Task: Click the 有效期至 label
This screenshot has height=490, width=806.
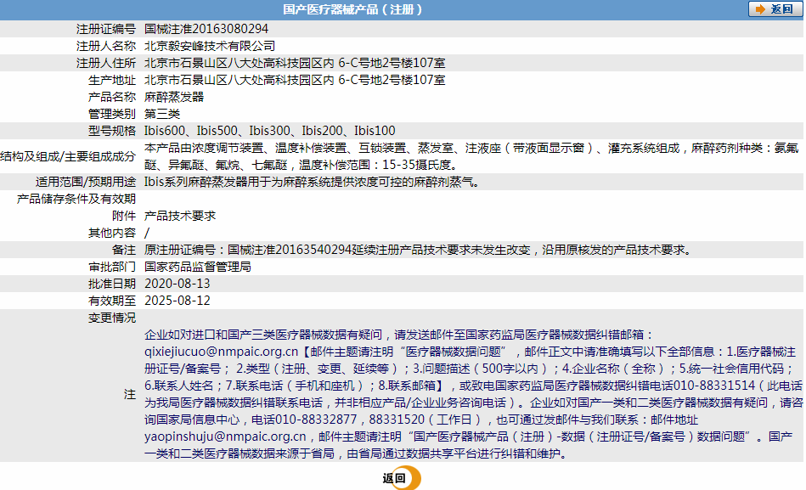Action: click(112, 301)
